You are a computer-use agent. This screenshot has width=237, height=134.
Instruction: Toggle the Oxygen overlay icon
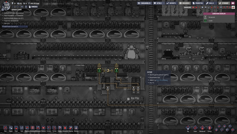[193, 7]
